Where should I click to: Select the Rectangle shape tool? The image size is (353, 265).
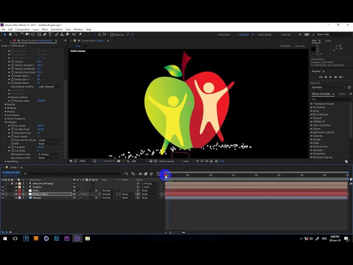(x=39, y=34)
